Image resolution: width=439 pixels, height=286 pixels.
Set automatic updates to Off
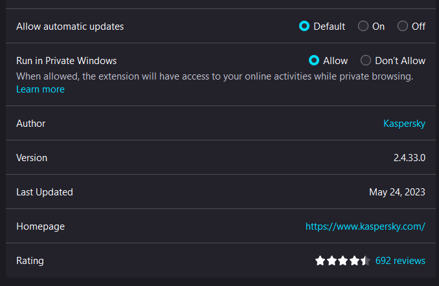(403, 27)
